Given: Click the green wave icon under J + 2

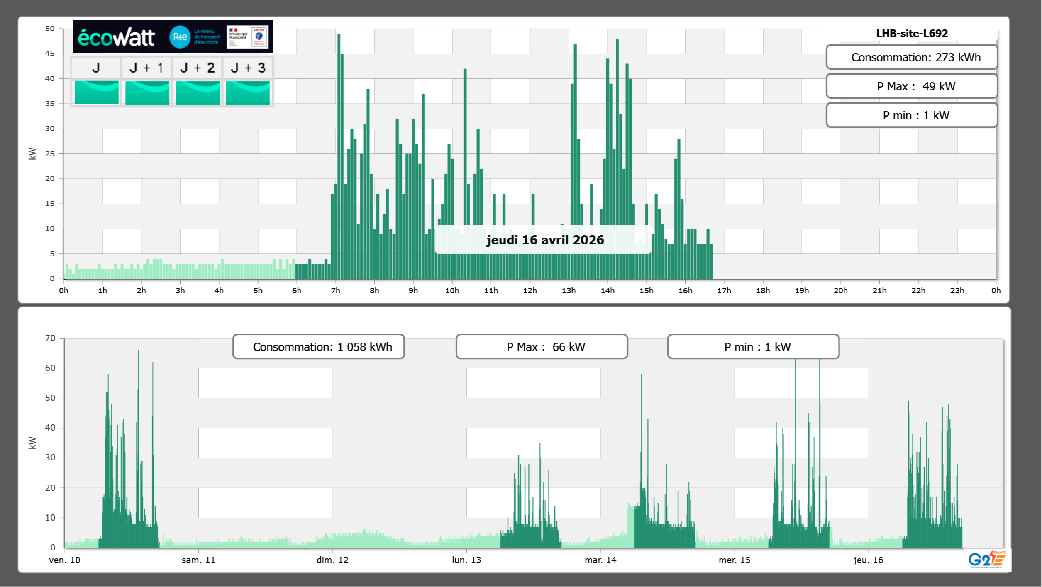Looking at the screenshot, I should point(198,92).
